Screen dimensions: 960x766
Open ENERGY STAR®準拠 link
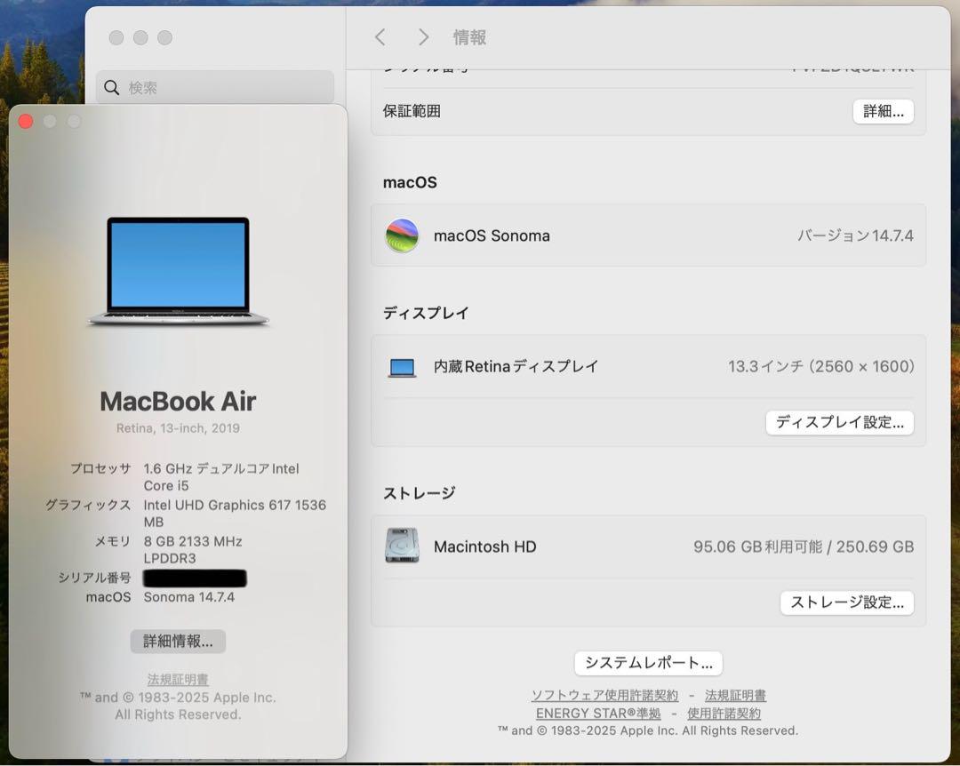point(598,714)
